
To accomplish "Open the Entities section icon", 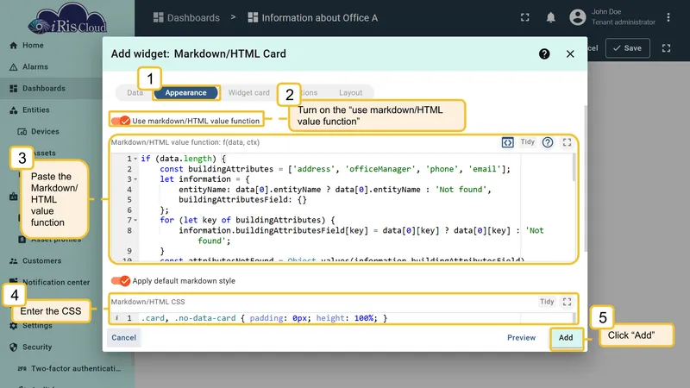I will (x=14, y=110).
